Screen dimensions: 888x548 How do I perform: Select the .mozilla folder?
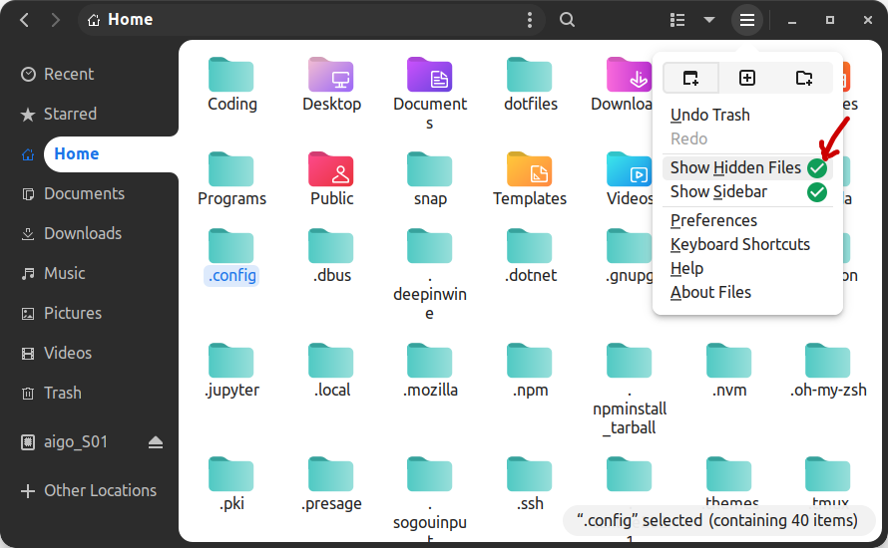click(x=430, y=361)
